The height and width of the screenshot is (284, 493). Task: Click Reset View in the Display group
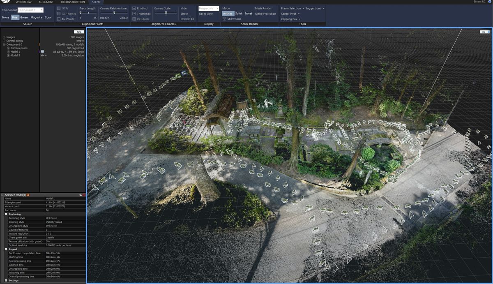(205, 14)
